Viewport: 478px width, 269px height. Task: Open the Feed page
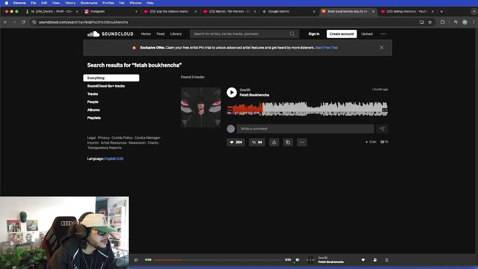(160, 34)
